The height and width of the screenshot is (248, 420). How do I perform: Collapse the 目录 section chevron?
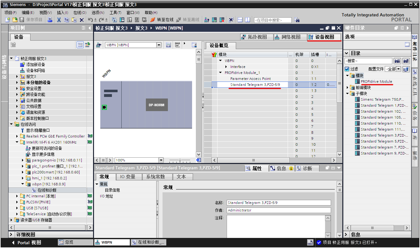point(347,53)
